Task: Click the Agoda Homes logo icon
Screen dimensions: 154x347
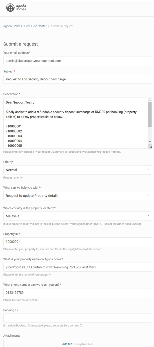Action: pos(10,8)
